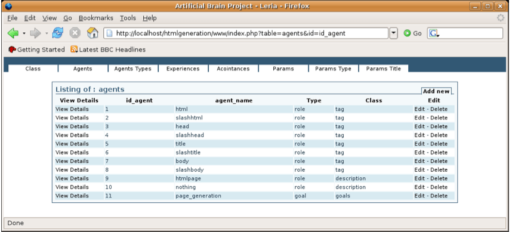This screenshot has width=512, height=232.
Task: View Details of the html agent
Action: 72,109
